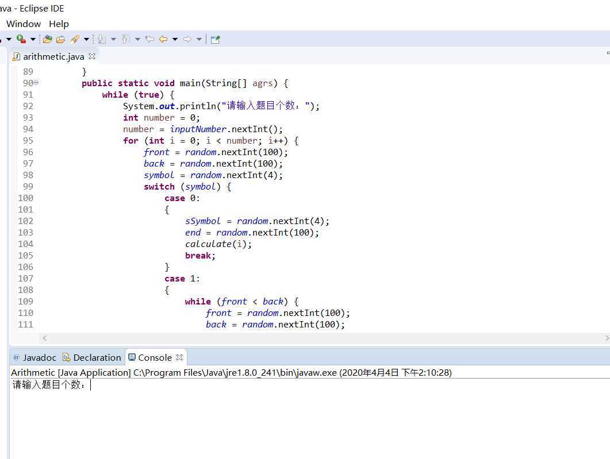Collapse the main method at line 90

(x=36, y=83)
